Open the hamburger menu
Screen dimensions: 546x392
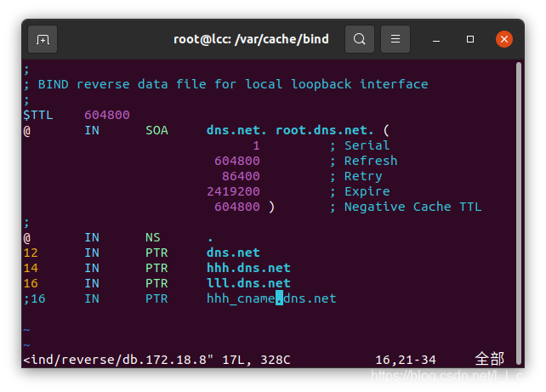point(395,39)
